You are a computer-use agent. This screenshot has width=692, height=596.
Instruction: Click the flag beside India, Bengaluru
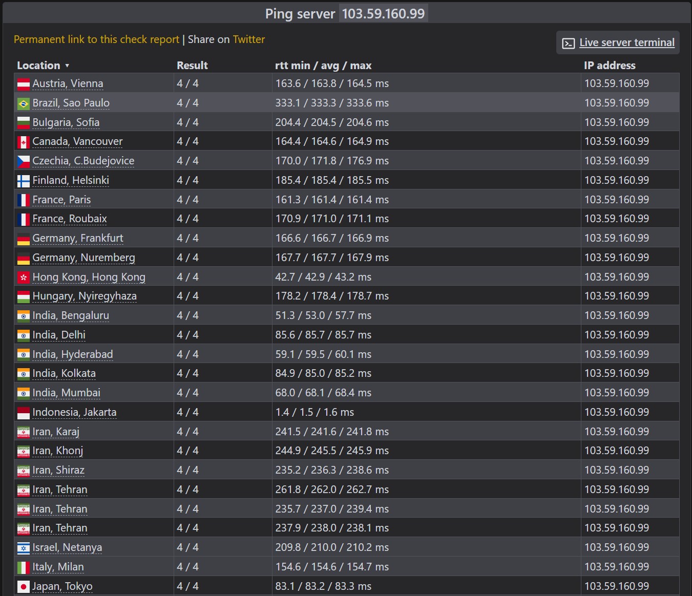click(x=24, y=316)
